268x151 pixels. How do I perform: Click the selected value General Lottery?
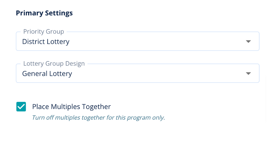[47, 74]
